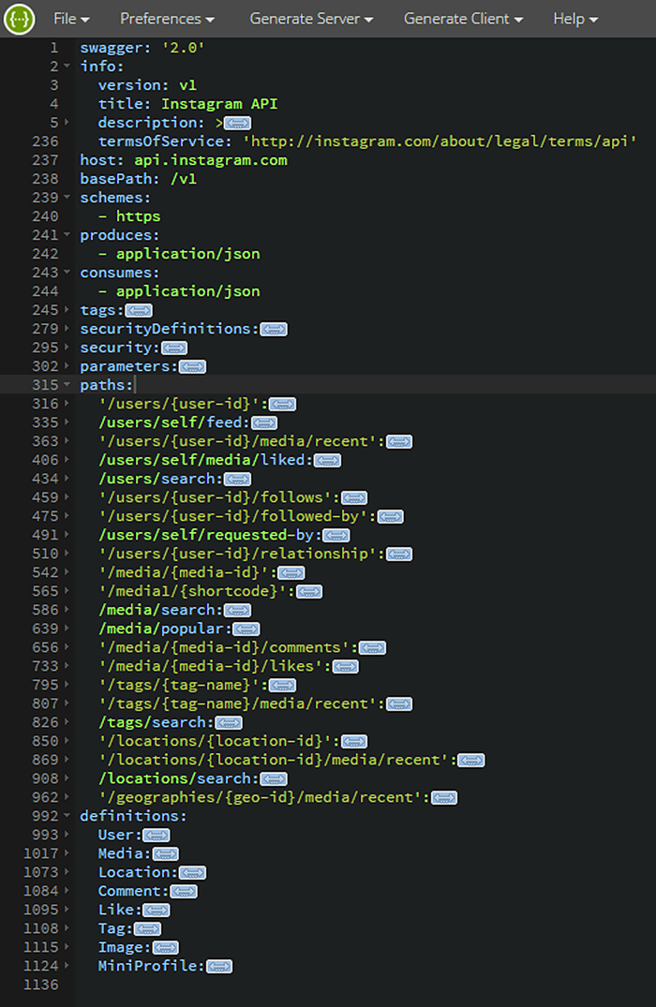Unfold the MiniProfile collapsed code badge
Viewport: 656px width, 1007px height.
tap(218, 966)
